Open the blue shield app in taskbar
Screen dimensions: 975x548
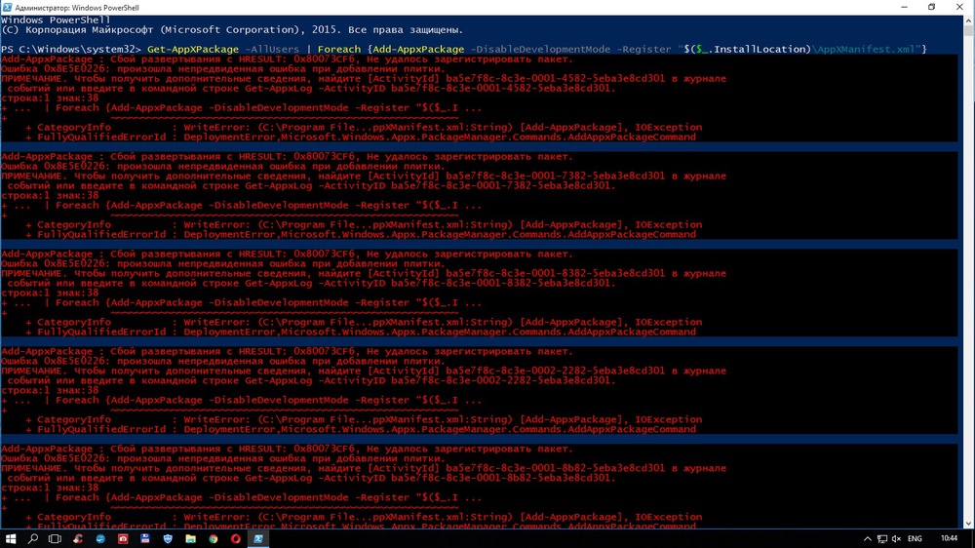coord(168,538)
